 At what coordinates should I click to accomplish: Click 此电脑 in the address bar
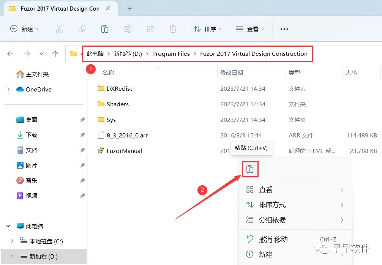click(x=95, y=54)
